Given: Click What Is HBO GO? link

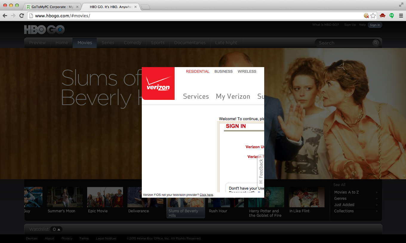Looking at the screenshot, I should (325, 25).
